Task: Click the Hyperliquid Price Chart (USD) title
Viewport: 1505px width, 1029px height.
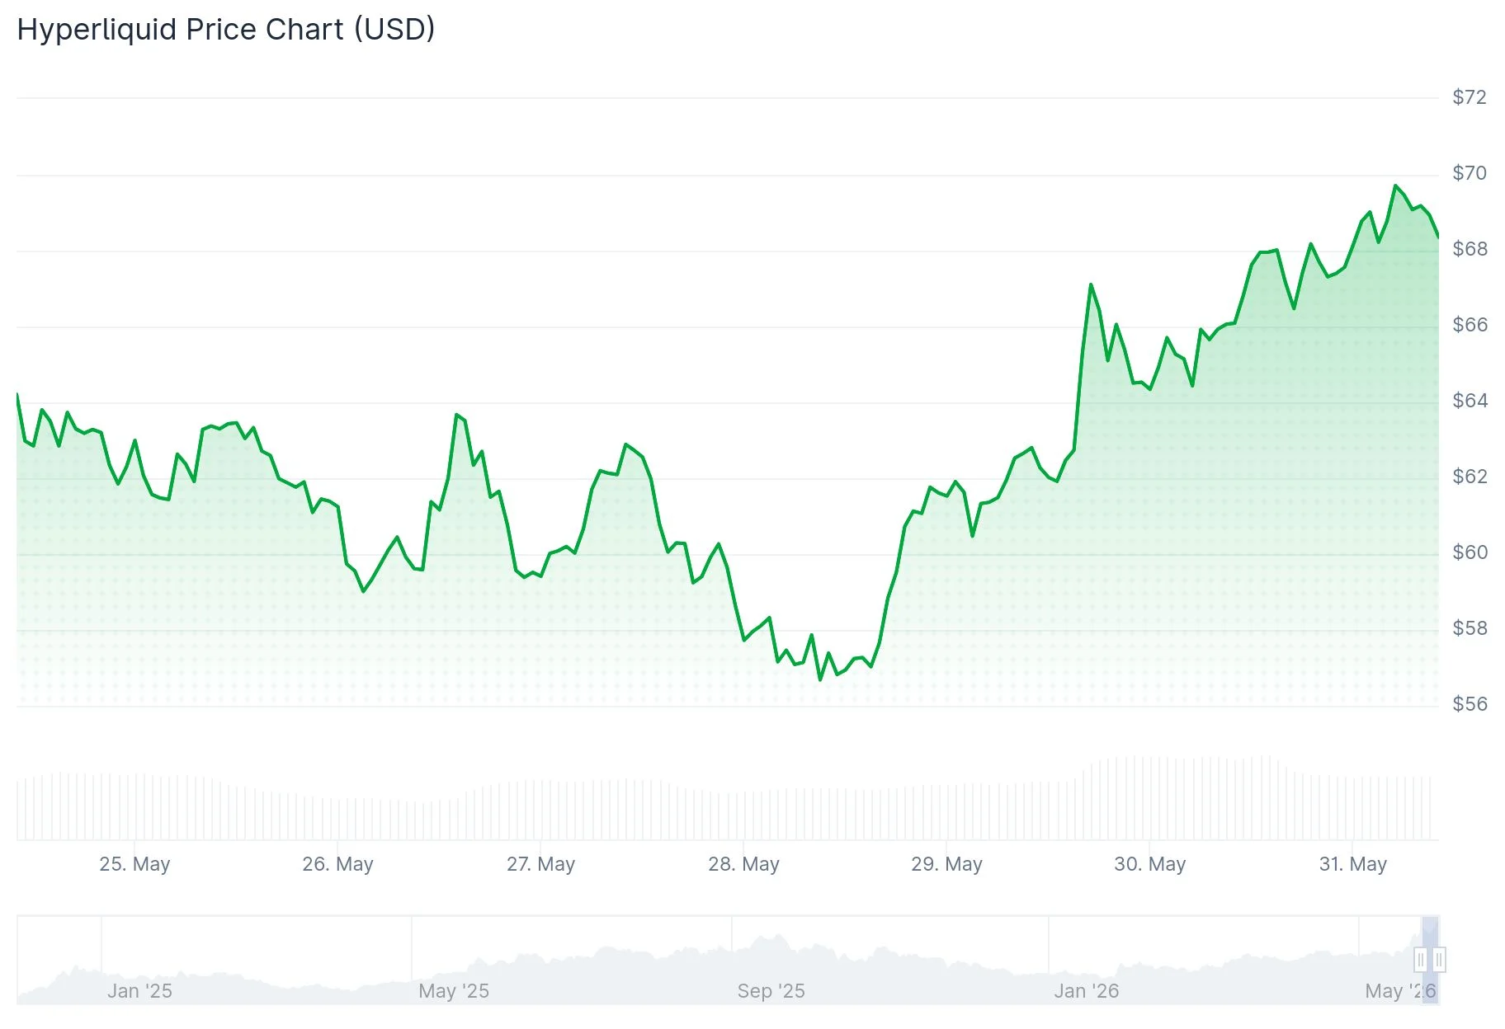Action: coord(226,30)
